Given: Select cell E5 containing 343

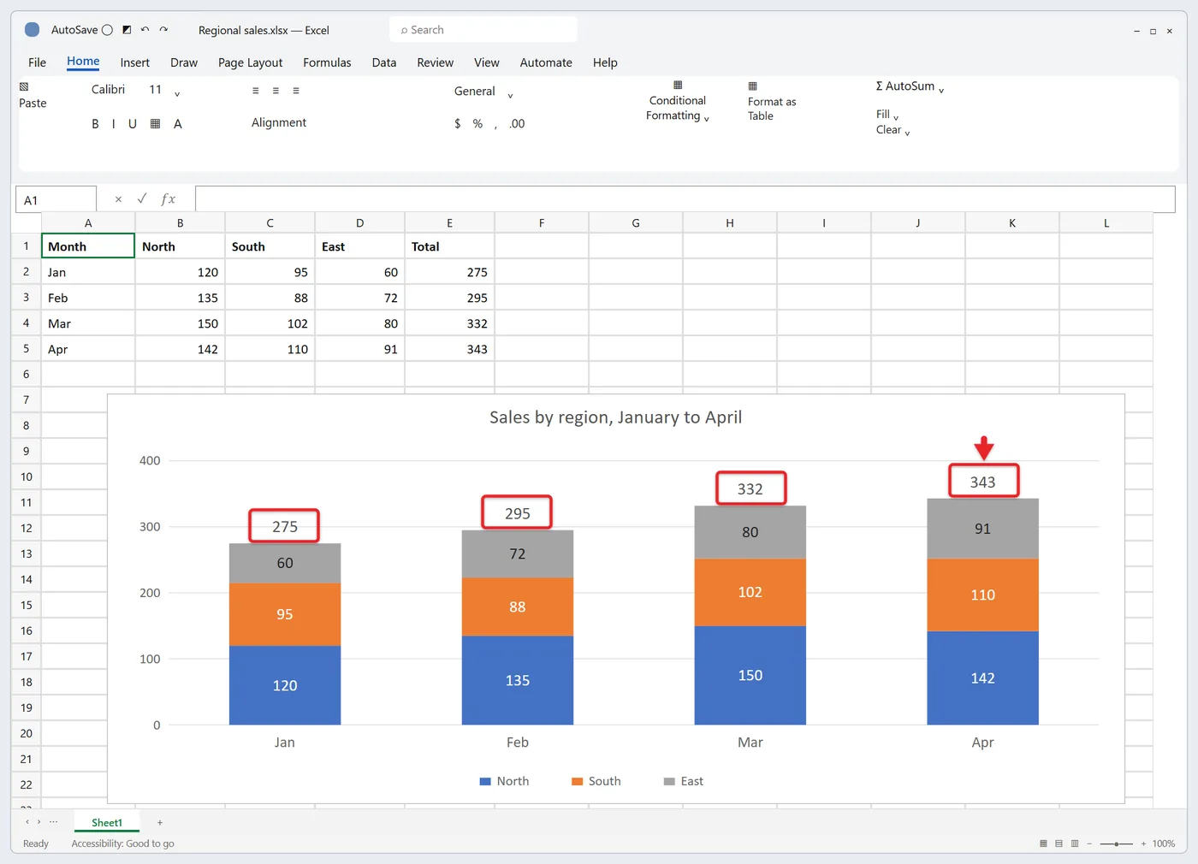Looking at the screenshot, I should [x=449, y=349].
